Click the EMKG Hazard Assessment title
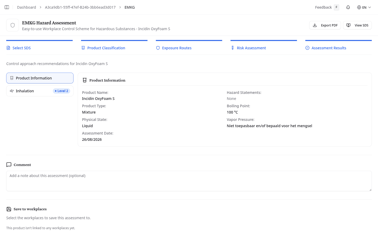 pyautogui.click(x=49, y=23)
